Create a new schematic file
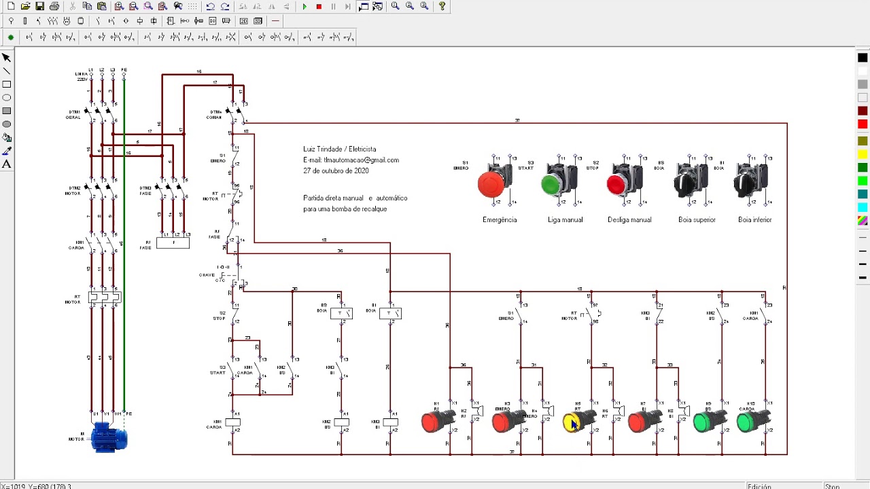This screenshot has height=489, width=870. point(11,6)
